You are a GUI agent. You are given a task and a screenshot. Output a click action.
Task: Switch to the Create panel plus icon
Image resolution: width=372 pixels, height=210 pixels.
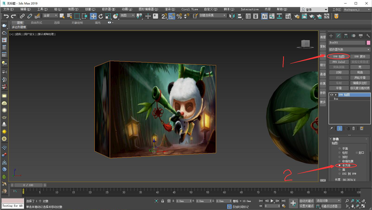pos(331,36)
